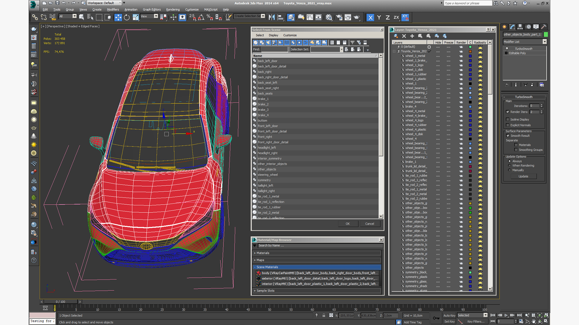This screenshot has height=325, width=579.
Task: Open the Modifier List dropdown
Action: coord(545,42)
